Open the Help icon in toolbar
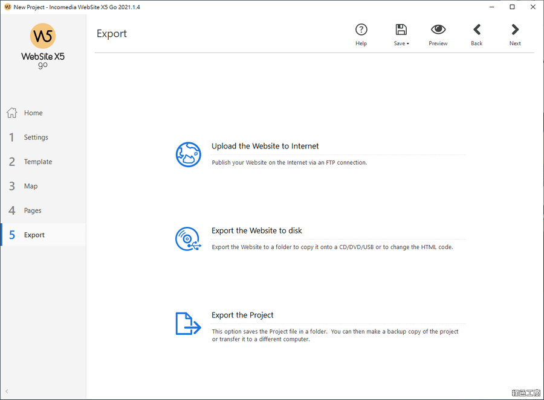 tap(361, 30)
